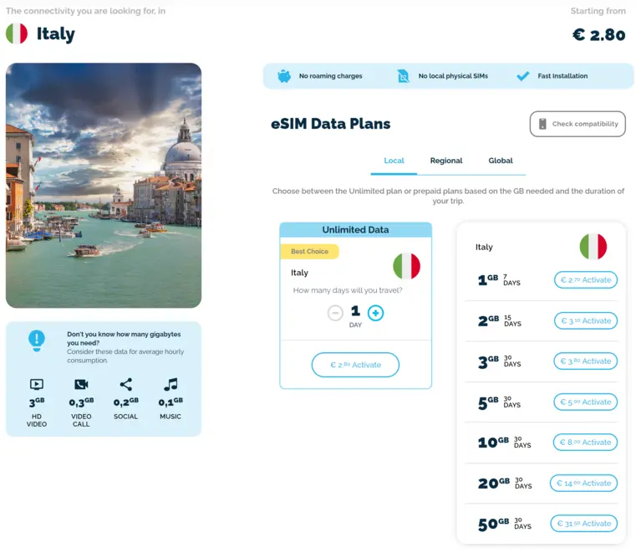Click the no physical SIM card icon
Image resolution: width=636 pixels, height=558 pixels.
[403, 76]
